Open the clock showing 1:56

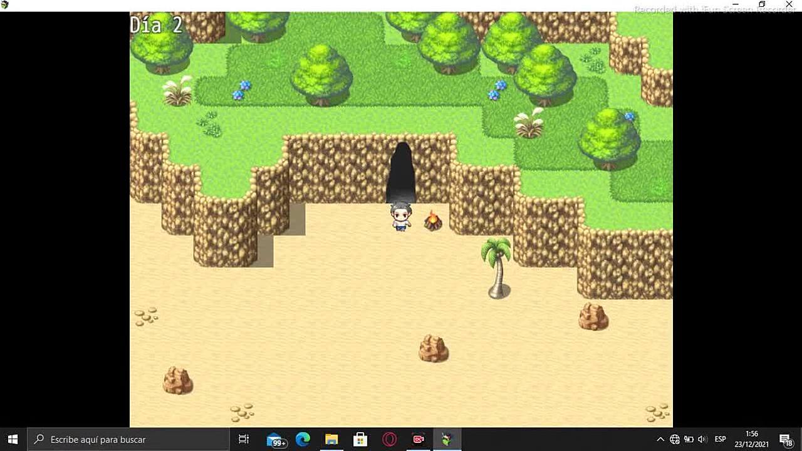(752, 439)
